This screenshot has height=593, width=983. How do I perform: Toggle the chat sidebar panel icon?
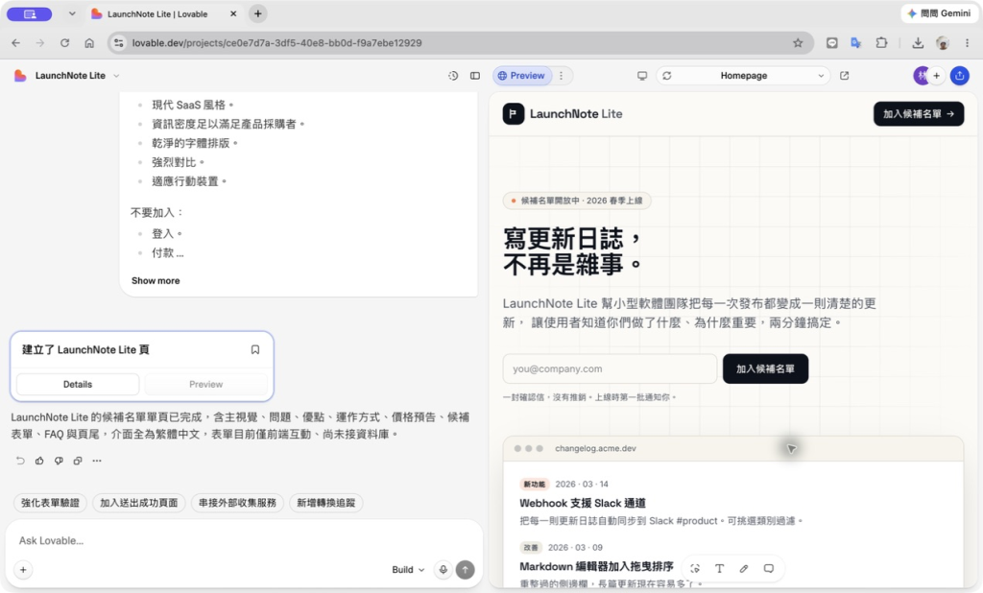(x=474, y=75)
